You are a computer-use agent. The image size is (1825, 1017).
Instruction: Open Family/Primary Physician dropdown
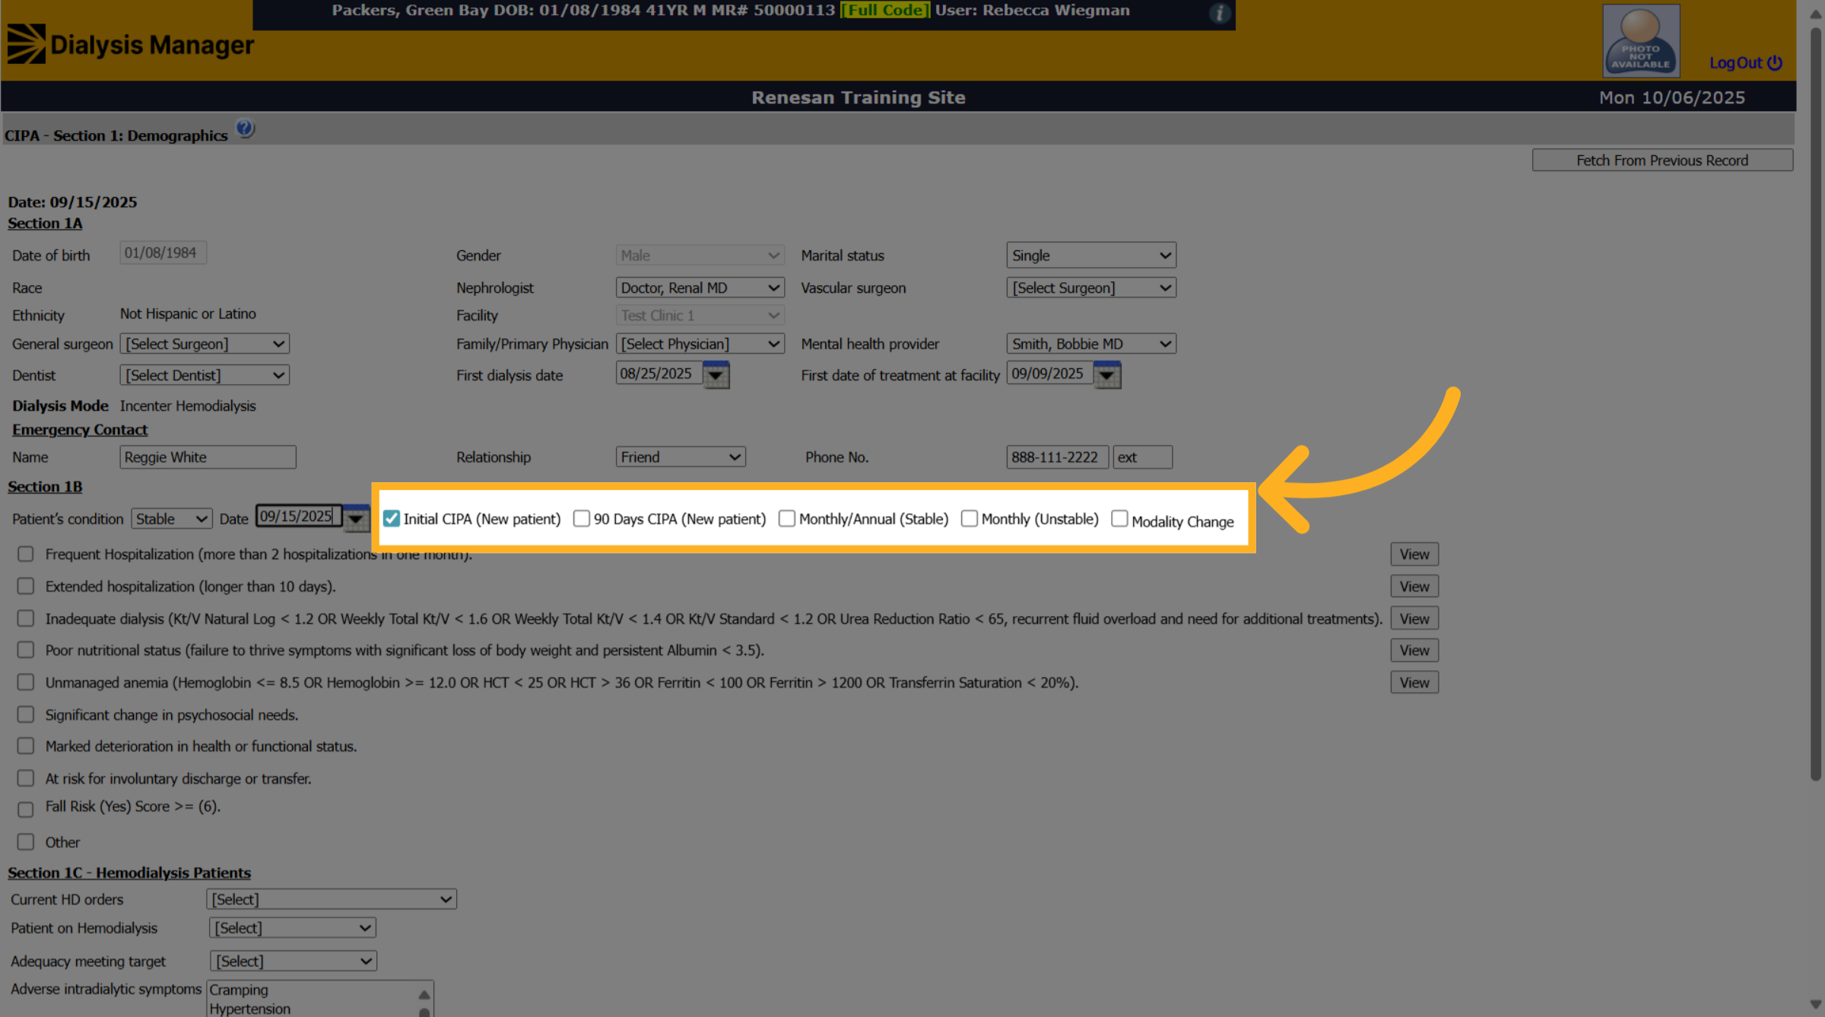(700, 344)
